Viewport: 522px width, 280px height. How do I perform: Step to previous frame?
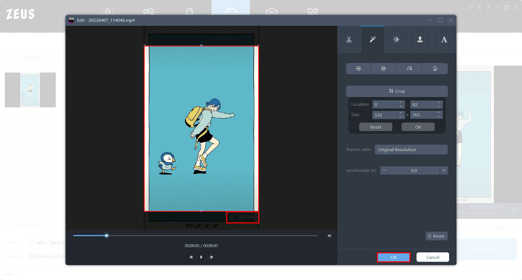click(191, 257)
